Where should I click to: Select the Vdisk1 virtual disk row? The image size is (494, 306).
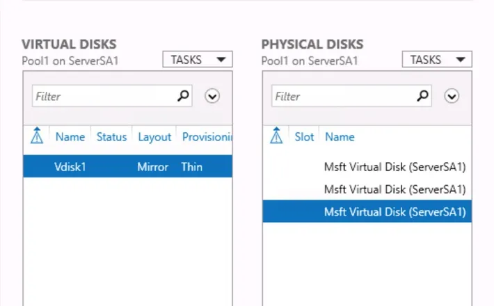click(127, 166)
